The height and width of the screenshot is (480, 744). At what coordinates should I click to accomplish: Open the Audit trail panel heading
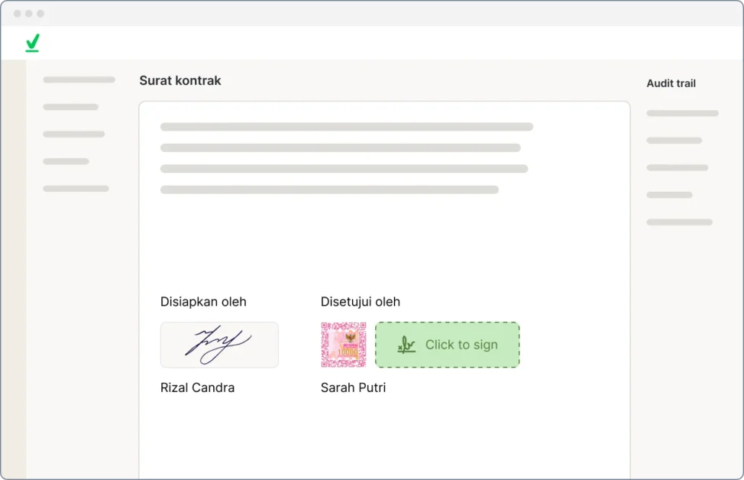pos(671,83)
